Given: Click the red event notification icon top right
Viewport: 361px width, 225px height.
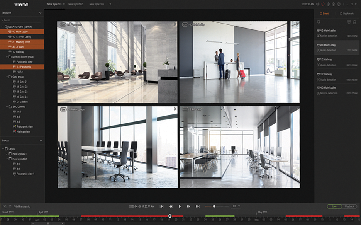Looking at the screenshot, I should 323,4.
